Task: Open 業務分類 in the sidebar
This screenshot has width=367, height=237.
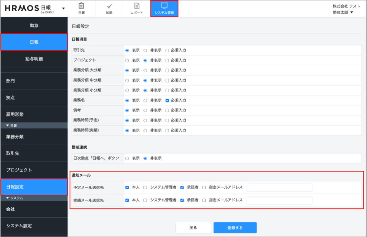Action: (x=34, y=137)
